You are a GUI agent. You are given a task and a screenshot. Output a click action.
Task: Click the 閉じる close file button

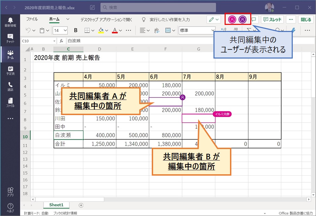306,20
